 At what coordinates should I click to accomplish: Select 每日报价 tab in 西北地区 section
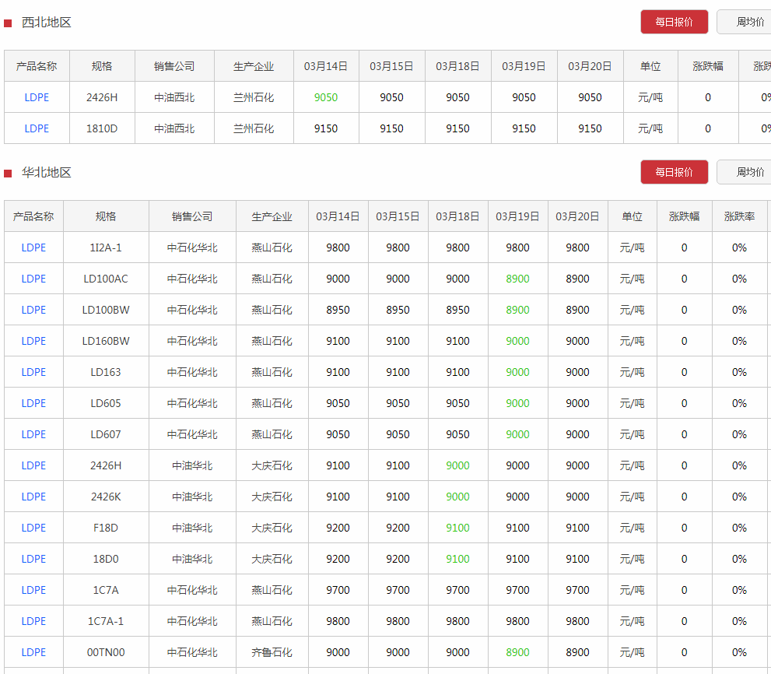click(674, 22)
